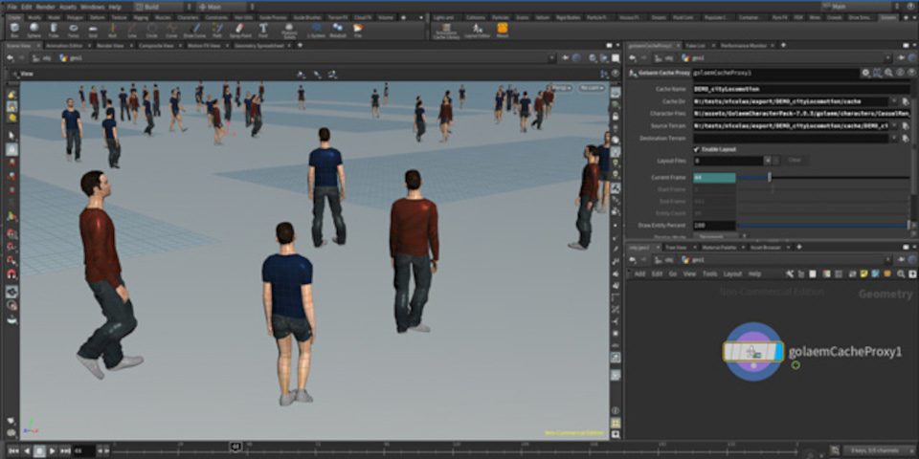
Task: Select the Spray Paint shelf tool
Action: [x=240, y=30]
